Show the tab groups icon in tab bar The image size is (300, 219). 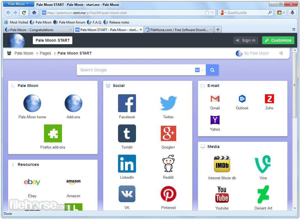294,30
